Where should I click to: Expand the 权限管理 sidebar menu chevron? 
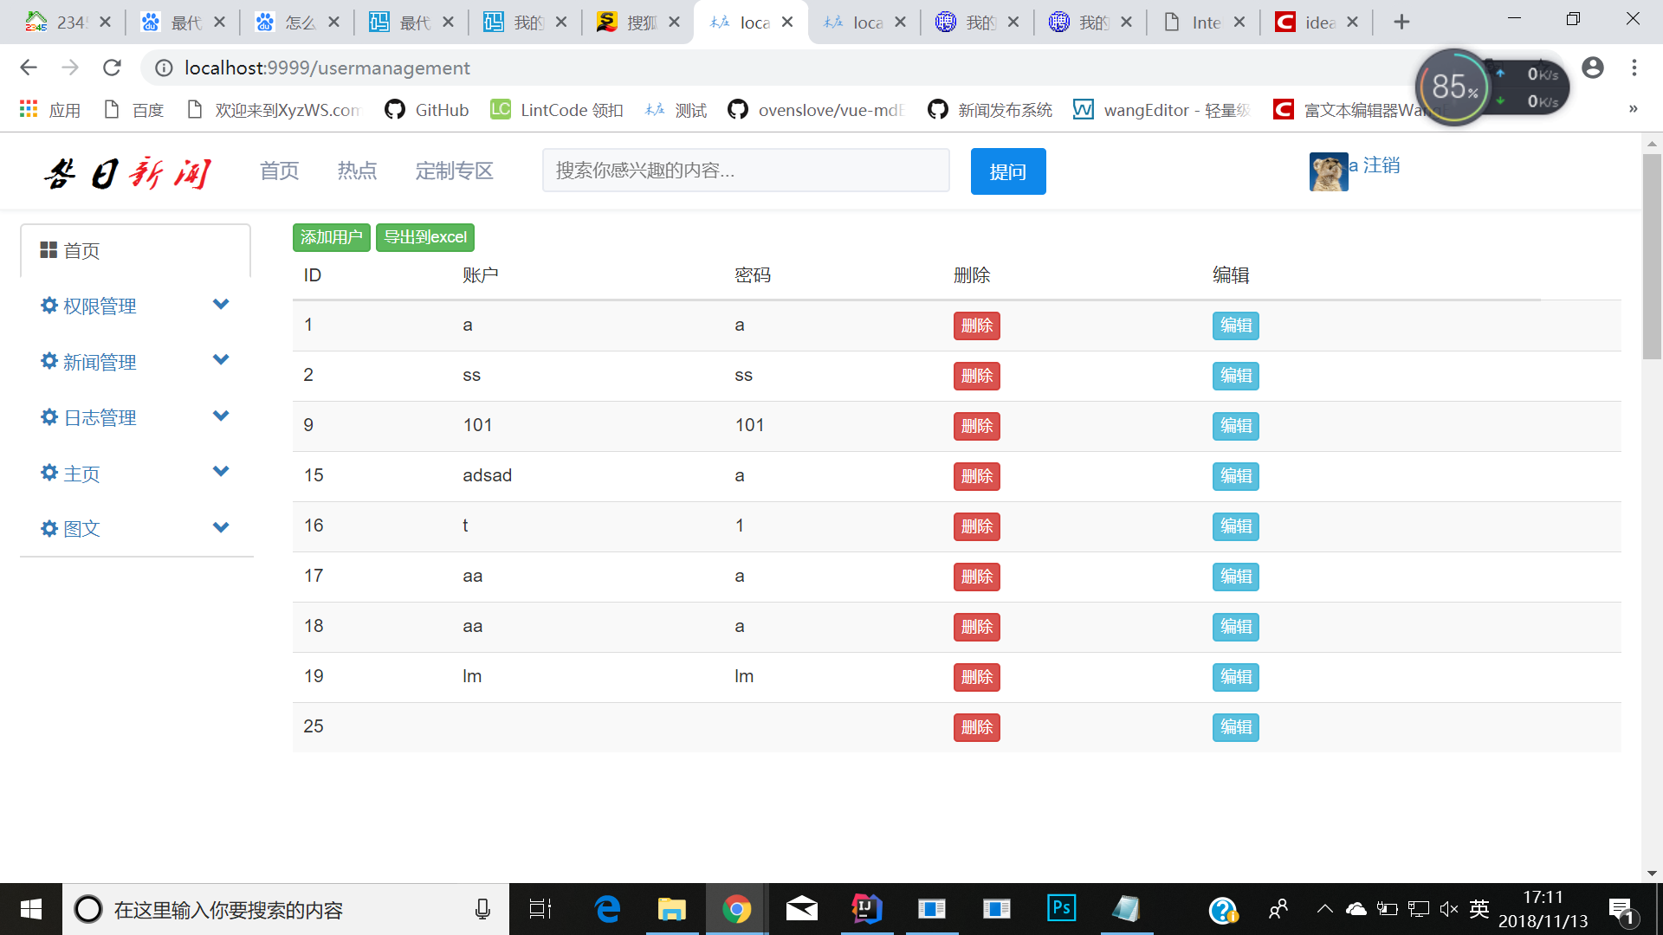[221, 305]
